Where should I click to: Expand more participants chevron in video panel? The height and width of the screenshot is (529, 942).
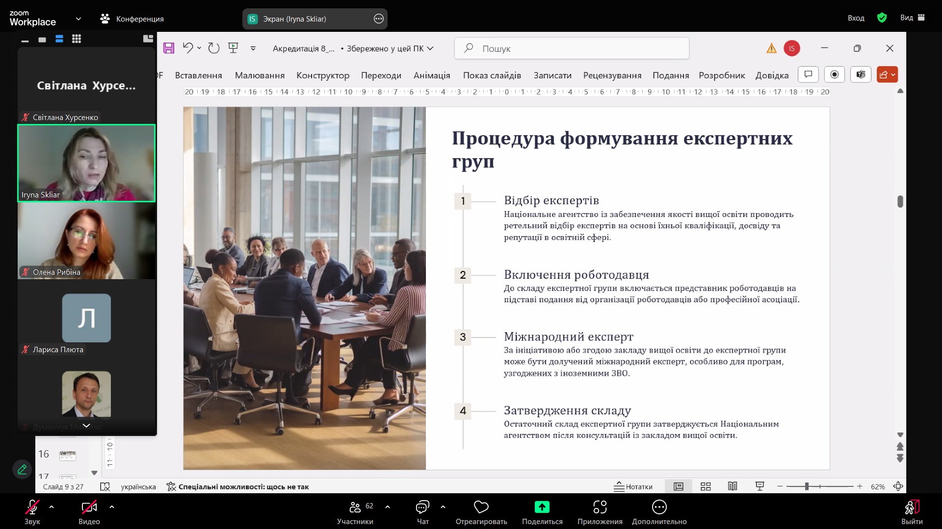(x=86, y=426)
